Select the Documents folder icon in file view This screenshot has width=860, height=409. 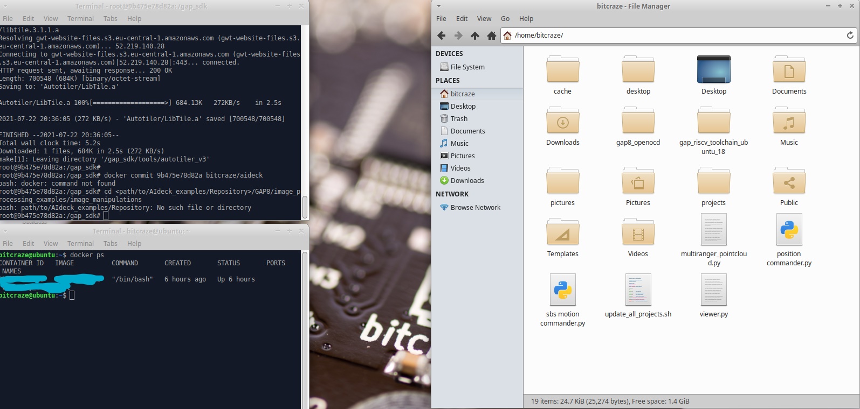pyautogui.click(x=789, y=69)
